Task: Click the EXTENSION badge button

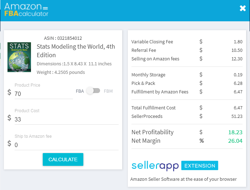Action: (x=200, y=165)
